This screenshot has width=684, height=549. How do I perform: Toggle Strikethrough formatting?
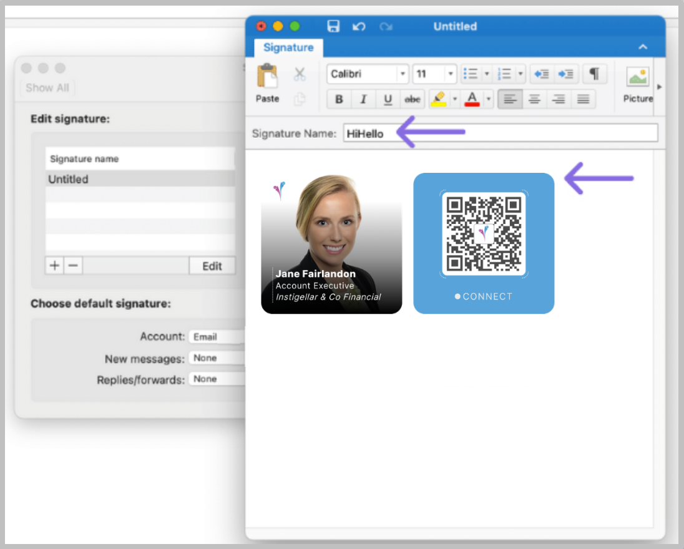pyautogui.click(x=413, y=99)
